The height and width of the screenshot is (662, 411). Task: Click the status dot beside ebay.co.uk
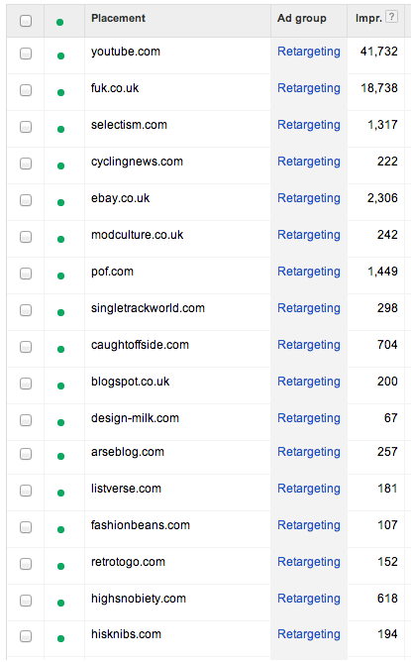[x=60, y=202]
